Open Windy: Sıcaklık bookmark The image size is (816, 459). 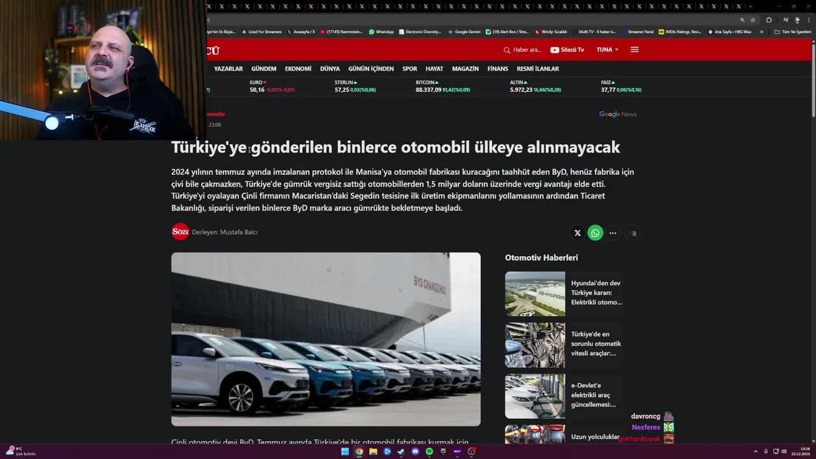coord(551,31)
